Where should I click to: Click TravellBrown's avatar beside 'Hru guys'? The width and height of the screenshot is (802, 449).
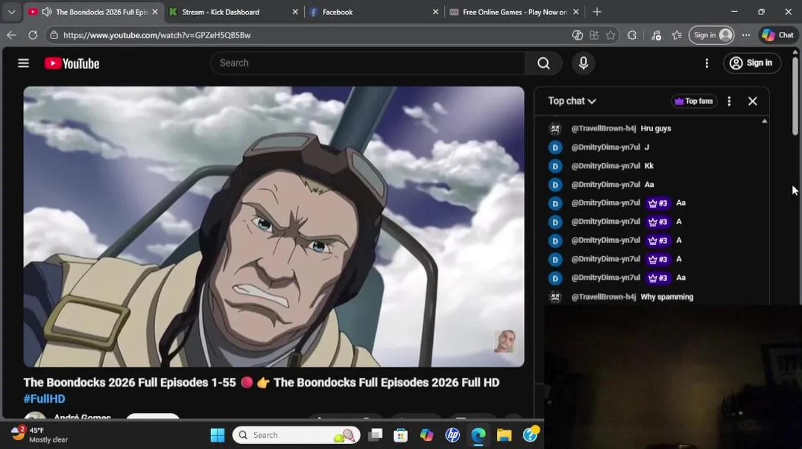[555, 128]
